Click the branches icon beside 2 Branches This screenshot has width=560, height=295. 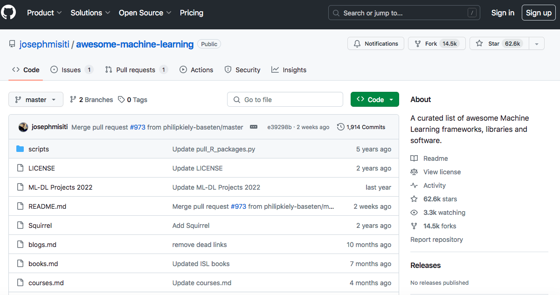[73, 99]
